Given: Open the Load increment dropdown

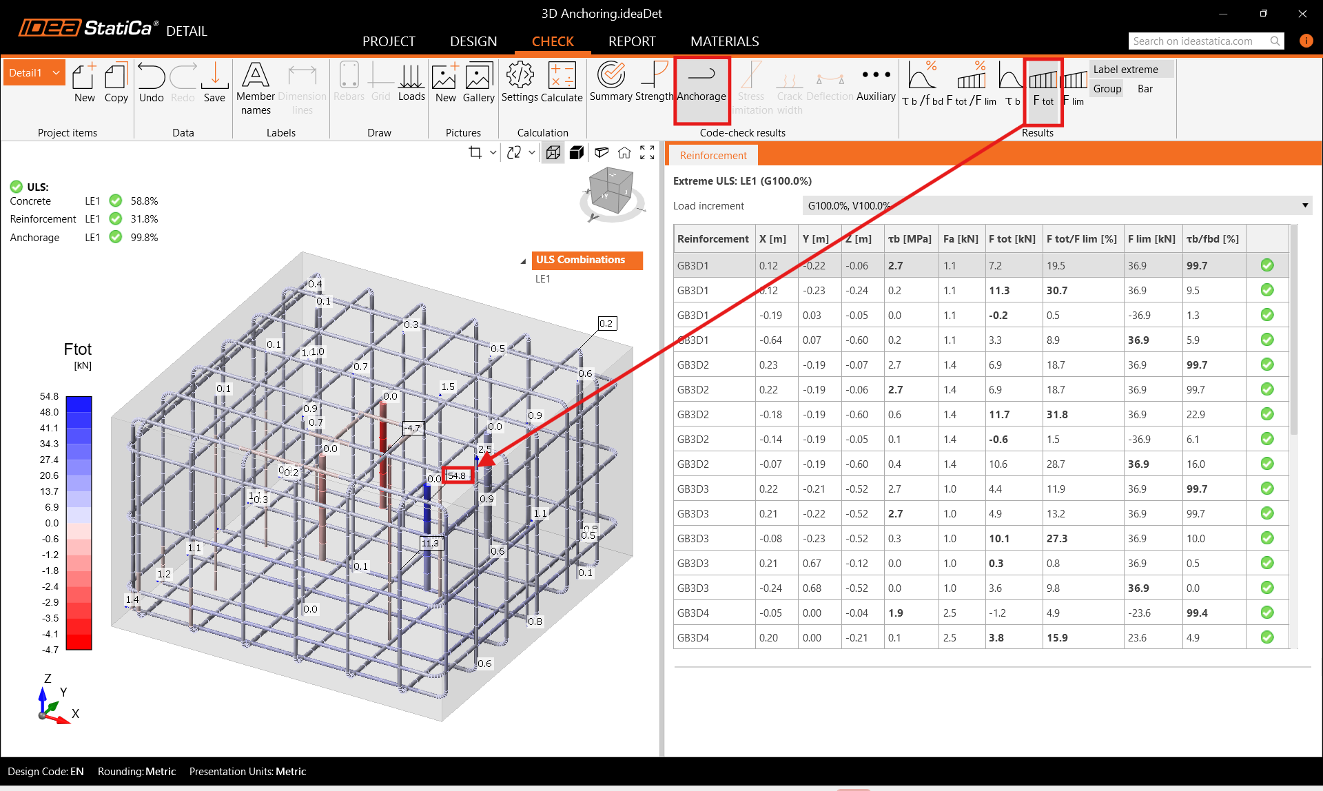Looking at the screenshot, I should [1057, 205].
